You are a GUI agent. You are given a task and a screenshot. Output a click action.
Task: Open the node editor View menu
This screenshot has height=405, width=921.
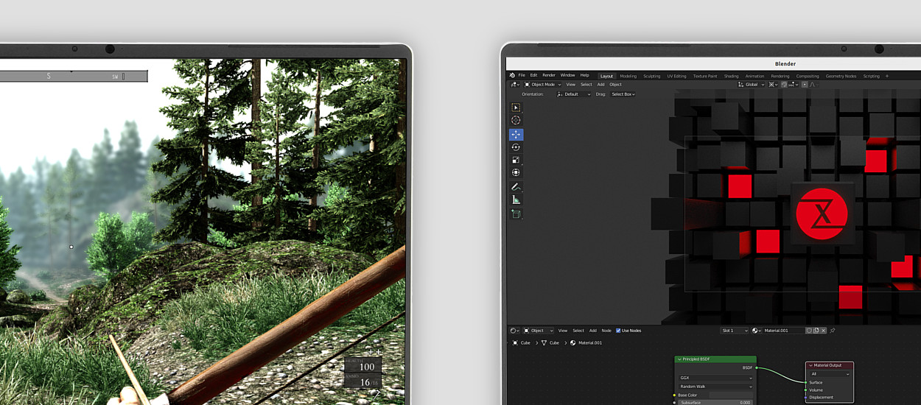point(563,331)
